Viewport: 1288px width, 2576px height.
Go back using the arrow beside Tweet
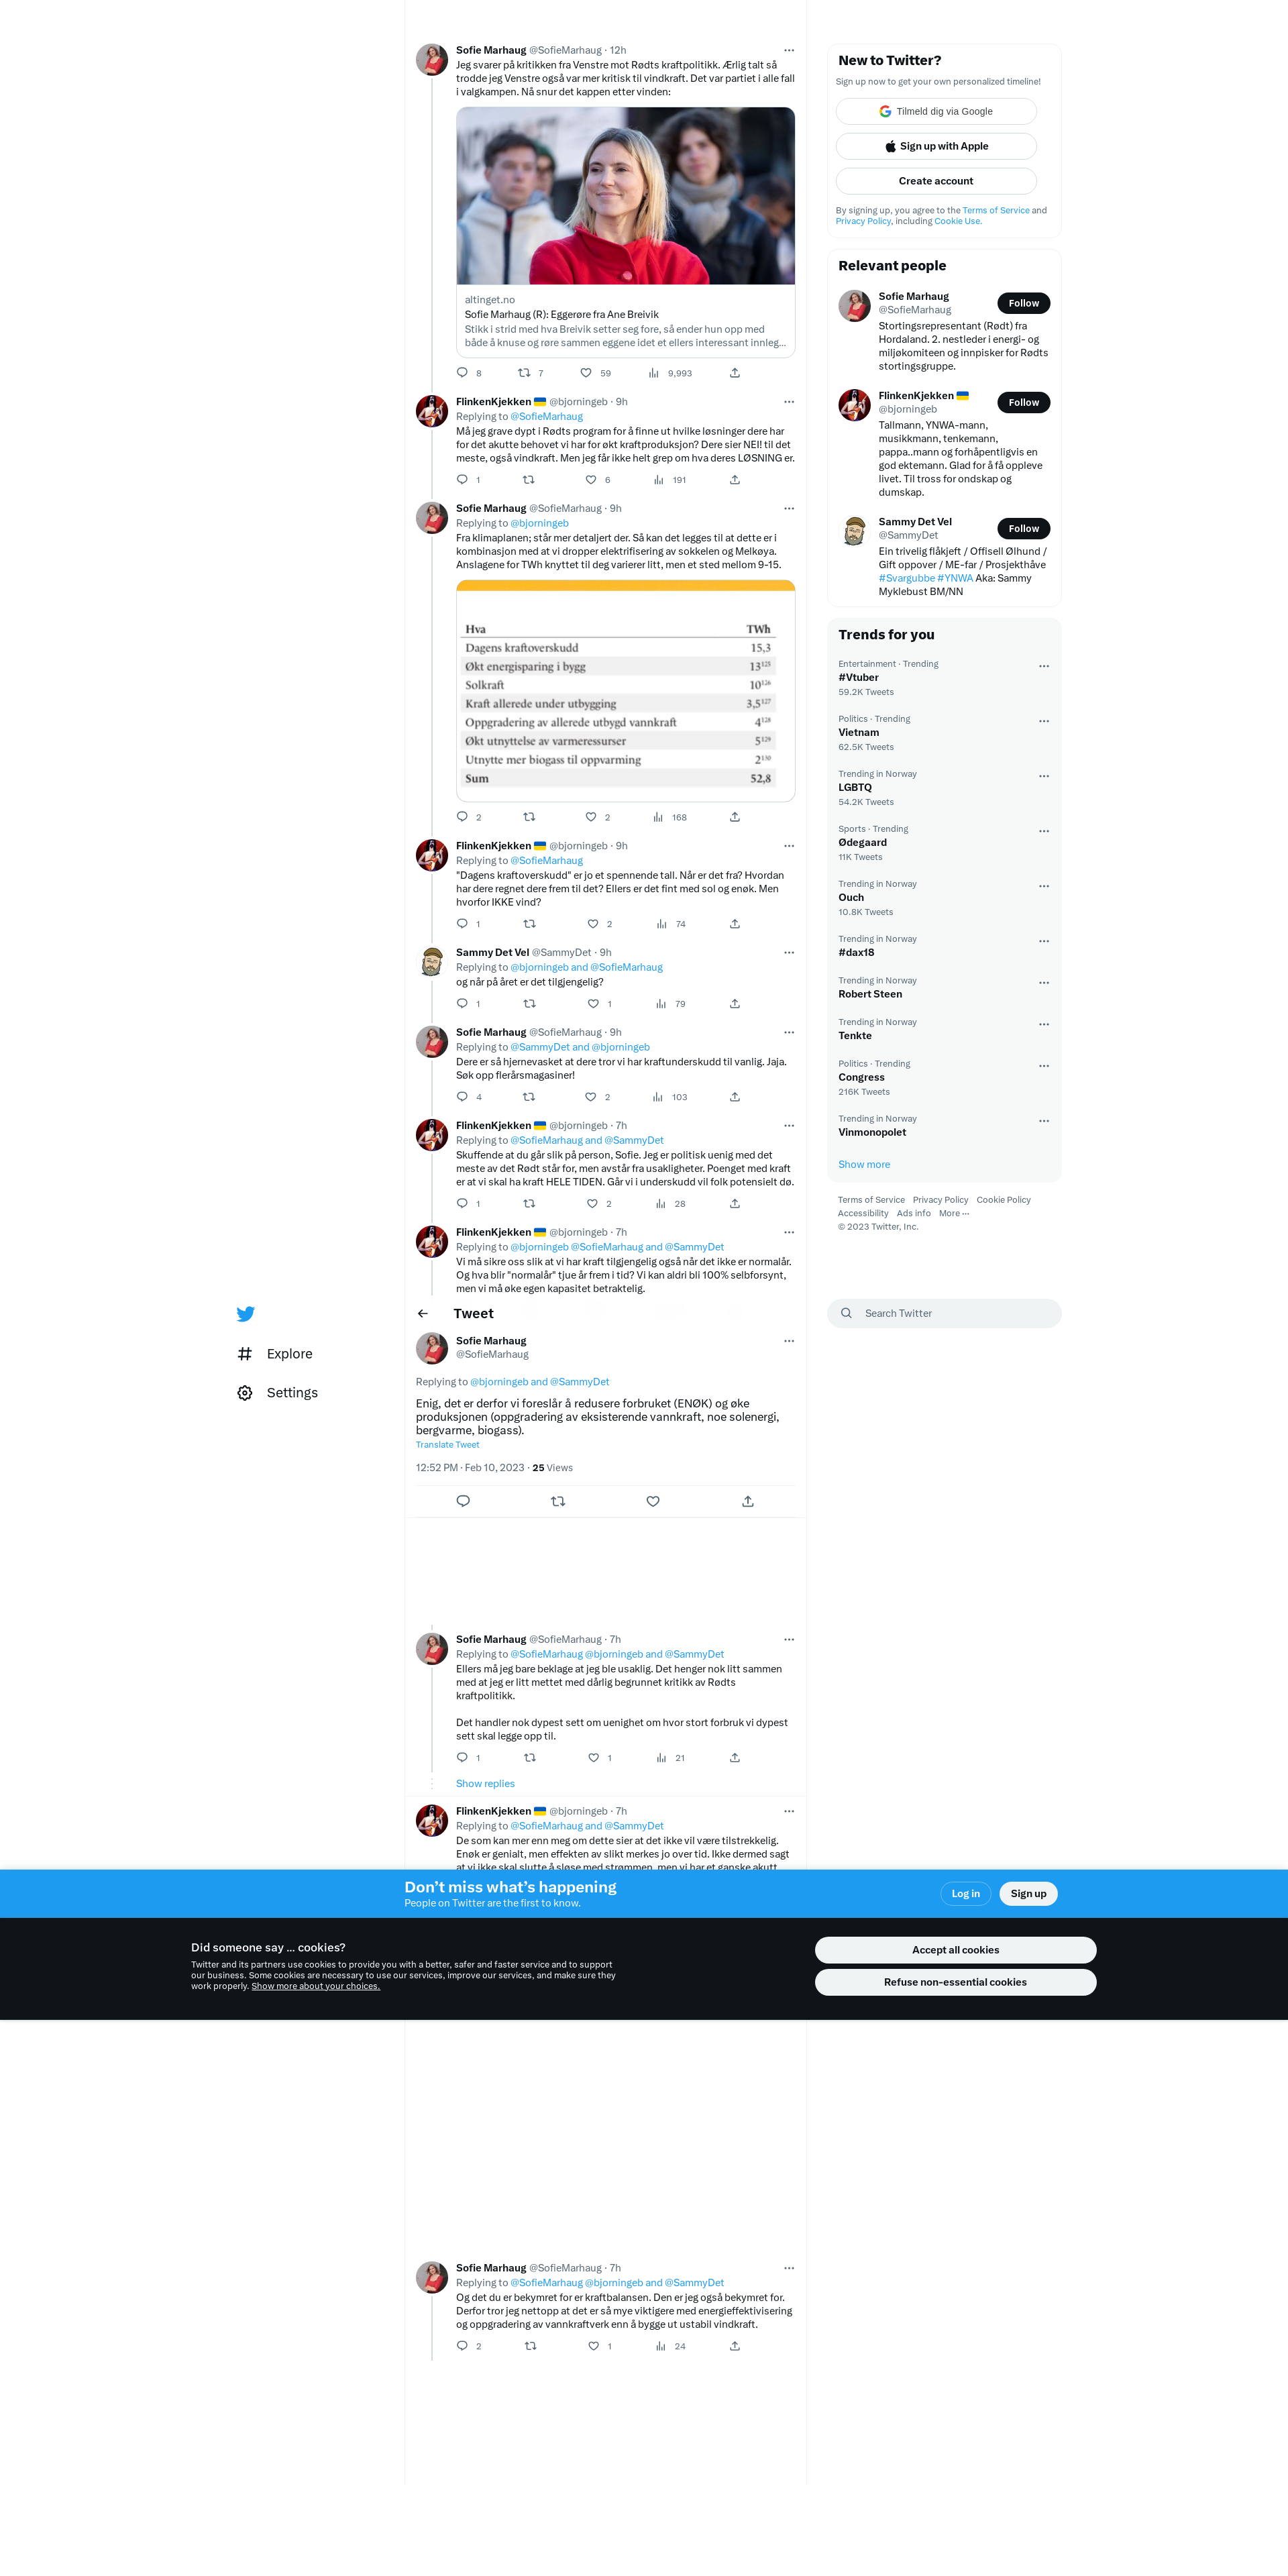[x=423, y=1313]
